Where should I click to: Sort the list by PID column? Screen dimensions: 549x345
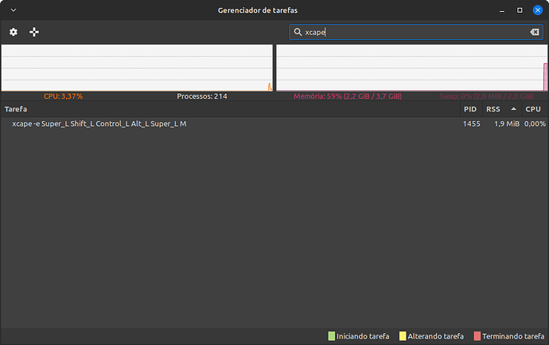point(470,108)
